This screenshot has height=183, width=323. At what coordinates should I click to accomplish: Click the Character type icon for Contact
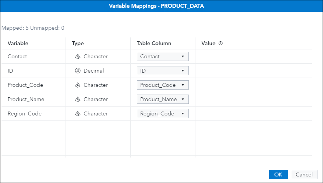[78, 56]
